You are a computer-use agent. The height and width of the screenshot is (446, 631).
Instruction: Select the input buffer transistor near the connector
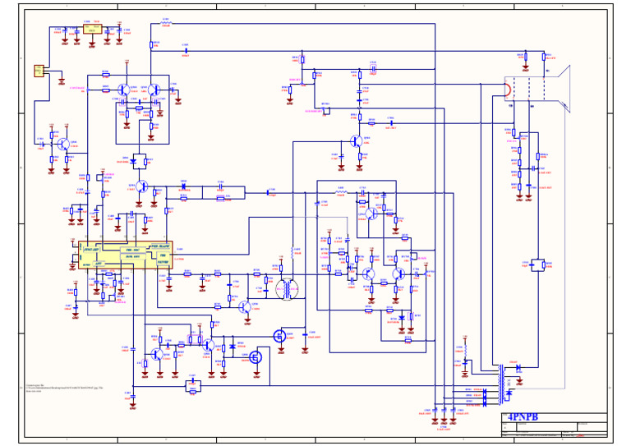[63, 144]
